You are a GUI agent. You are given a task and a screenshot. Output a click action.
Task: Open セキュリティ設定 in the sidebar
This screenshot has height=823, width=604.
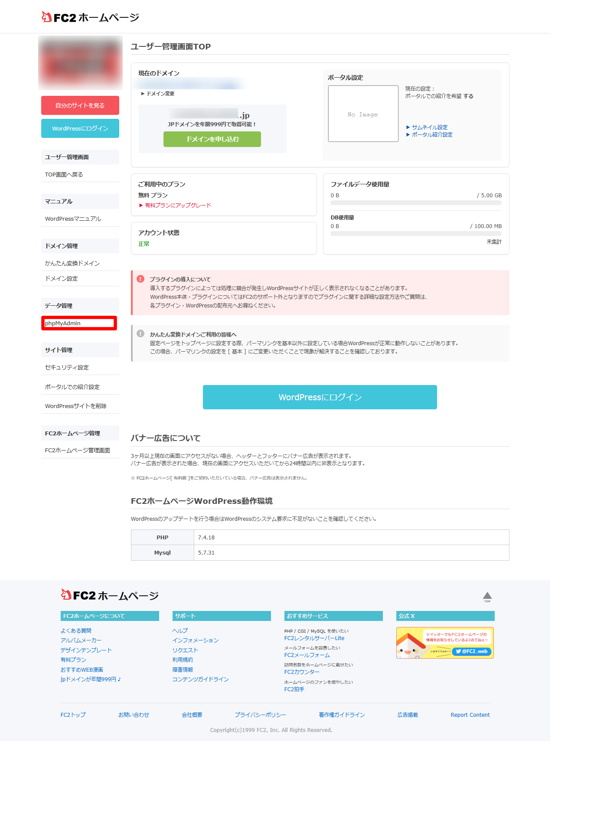pos(67,367)
